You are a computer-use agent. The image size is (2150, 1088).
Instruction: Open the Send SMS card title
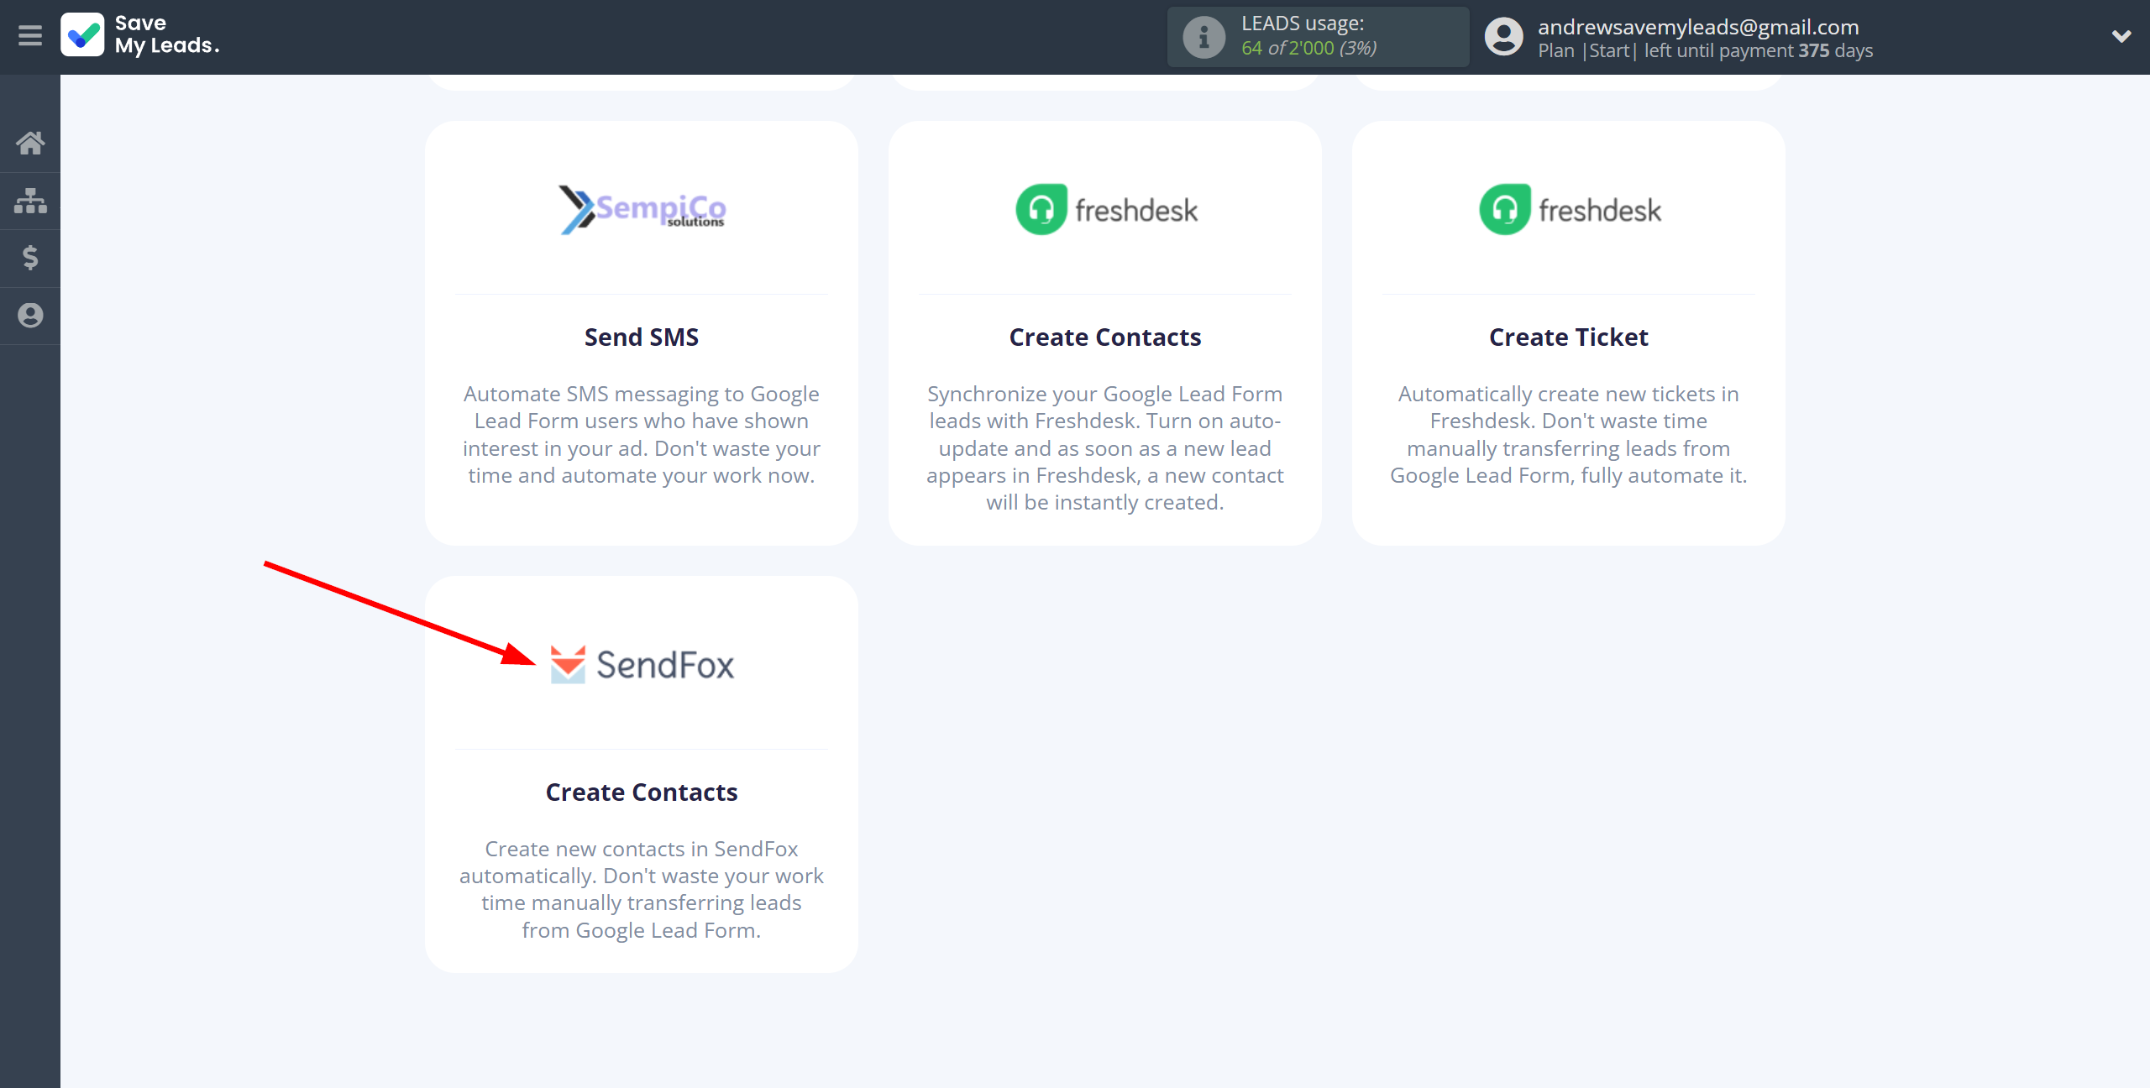click(x=642, y=337)
